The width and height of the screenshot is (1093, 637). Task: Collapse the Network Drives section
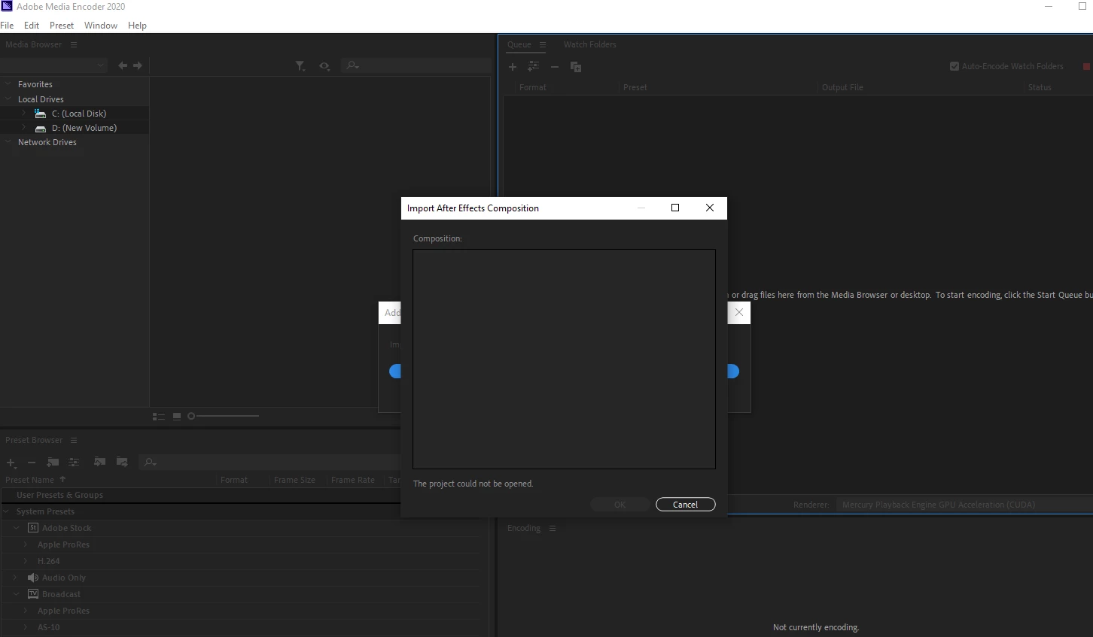pos(8,142)
